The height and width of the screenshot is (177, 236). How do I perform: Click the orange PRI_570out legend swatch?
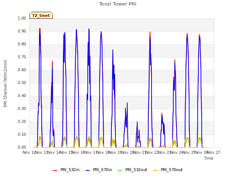point(156,170)
